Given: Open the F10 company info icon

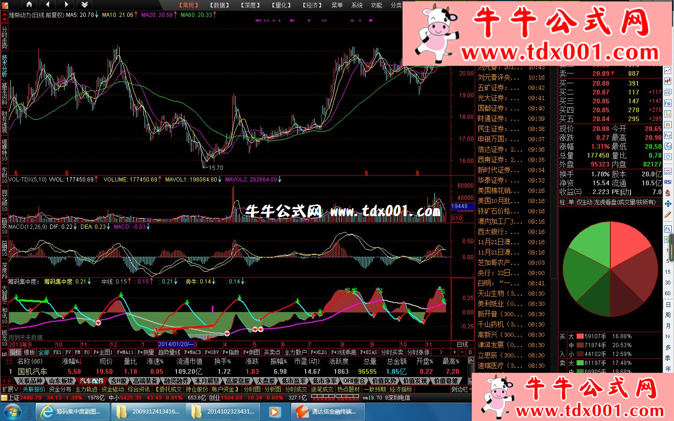Looking at the screenshot, I should coord(668,103).
